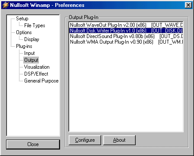Screen dimensions: 194x156
Task: Select Nullsoft WMA Output Plug-In v0.90
Action: [126, 42]
